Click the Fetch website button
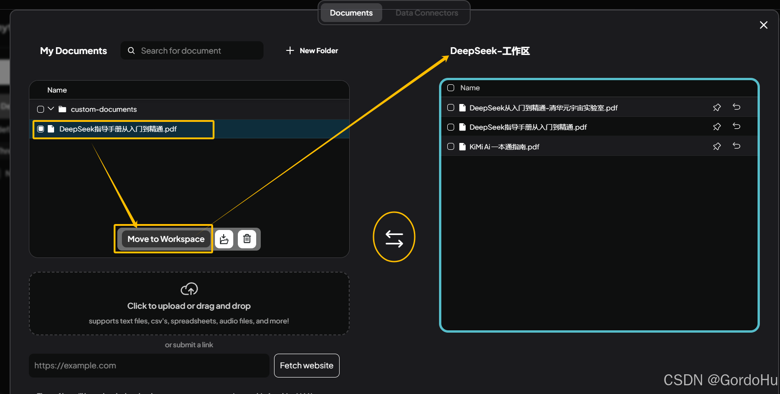Image resolution: width=780 pixels, height=394 pixels. pyautogui.click(x=307, y=366)
